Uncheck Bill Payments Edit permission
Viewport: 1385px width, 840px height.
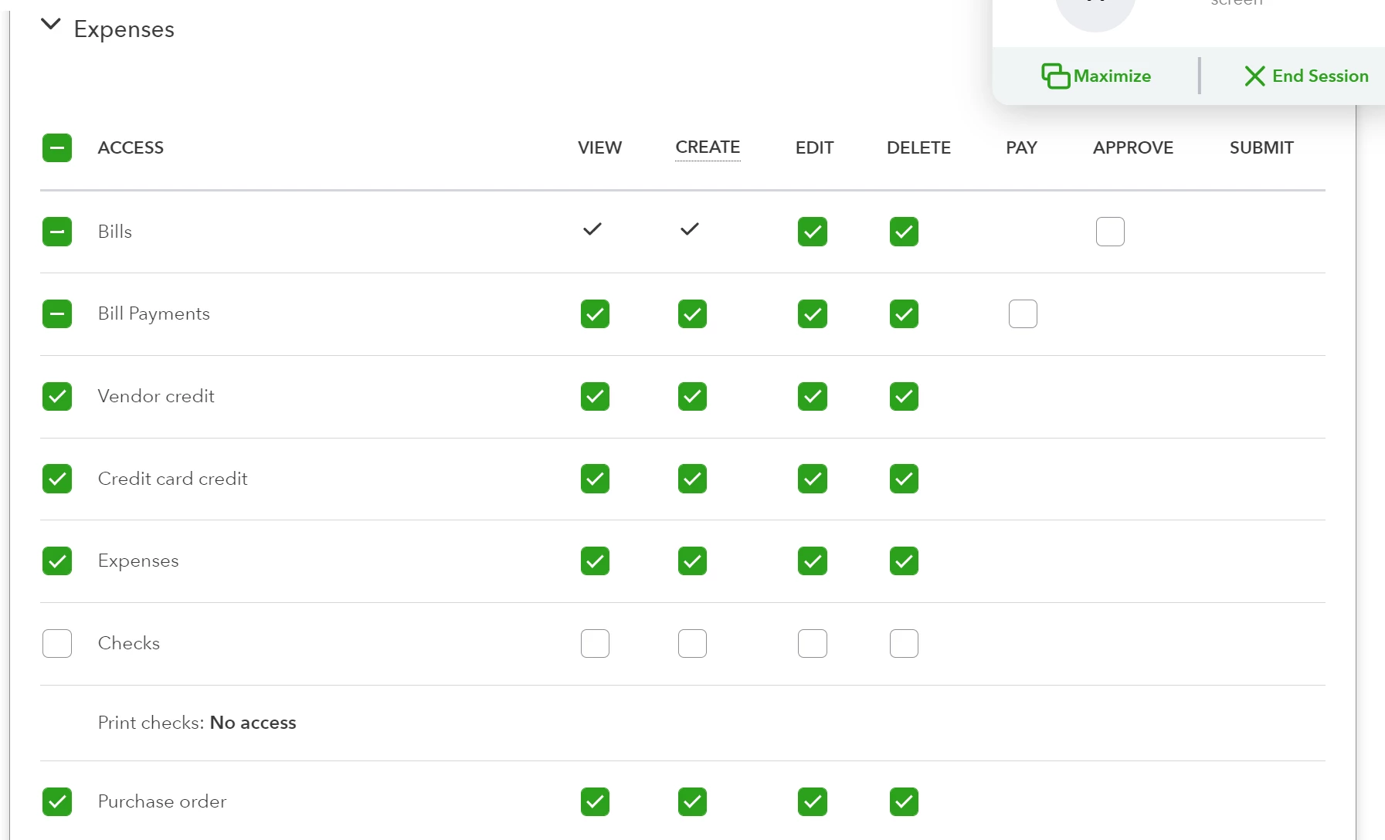tap(813, 314)
